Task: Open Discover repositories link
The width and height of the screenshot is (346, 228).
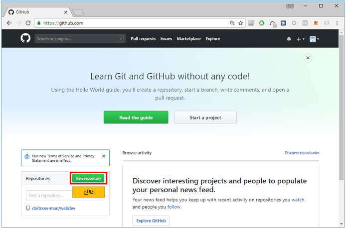Action: click(302, 153)
